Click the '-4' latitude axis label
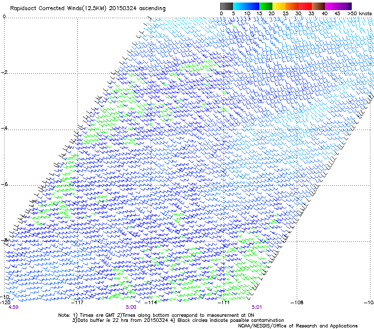The width and height of the screenshot is (374, 329). (4, 128)
